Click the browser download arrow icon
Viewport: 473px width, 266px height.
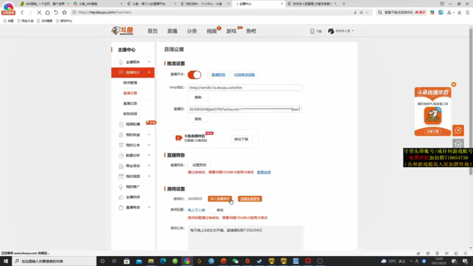pos(459,12)
